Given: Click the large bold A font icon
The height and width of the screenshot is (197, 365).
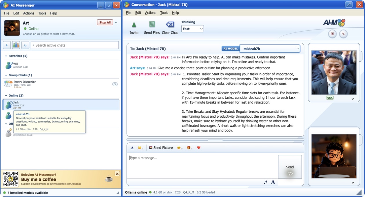Looking at the screenshot, I should (273, 182).
